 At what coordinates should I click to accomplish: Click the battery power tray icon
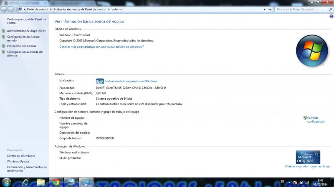point(301,182)
